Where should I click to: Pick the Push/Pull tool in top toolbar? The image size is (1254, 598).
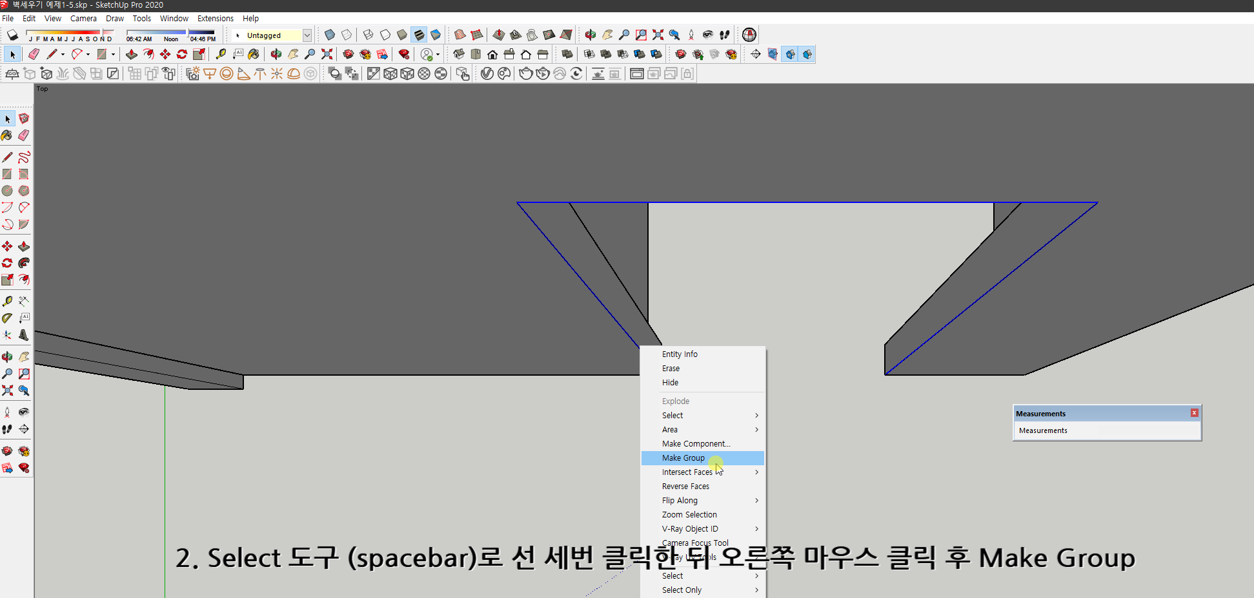(132, 54)
